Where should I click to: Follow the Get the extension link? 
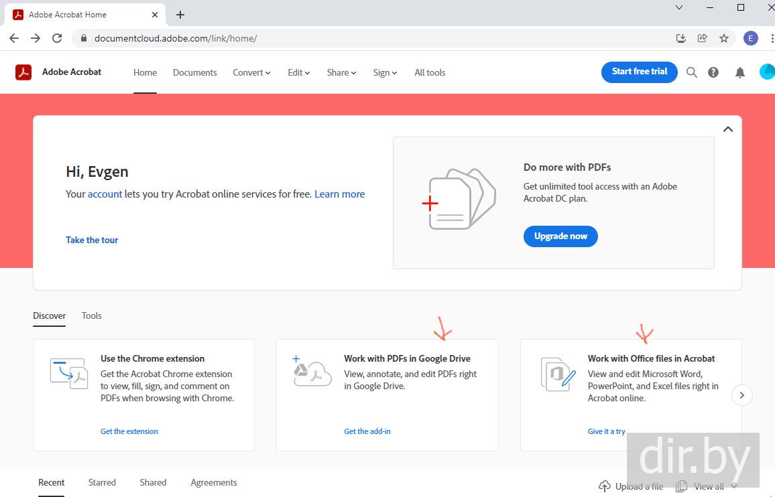129,431
